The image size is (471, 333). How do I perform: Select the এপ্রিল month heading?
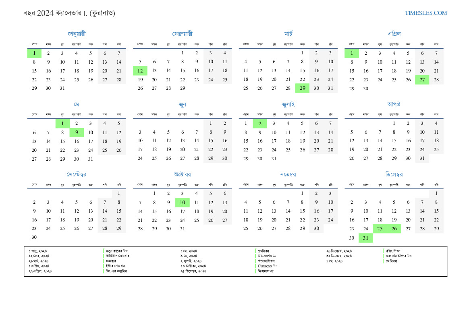(394, 34)
